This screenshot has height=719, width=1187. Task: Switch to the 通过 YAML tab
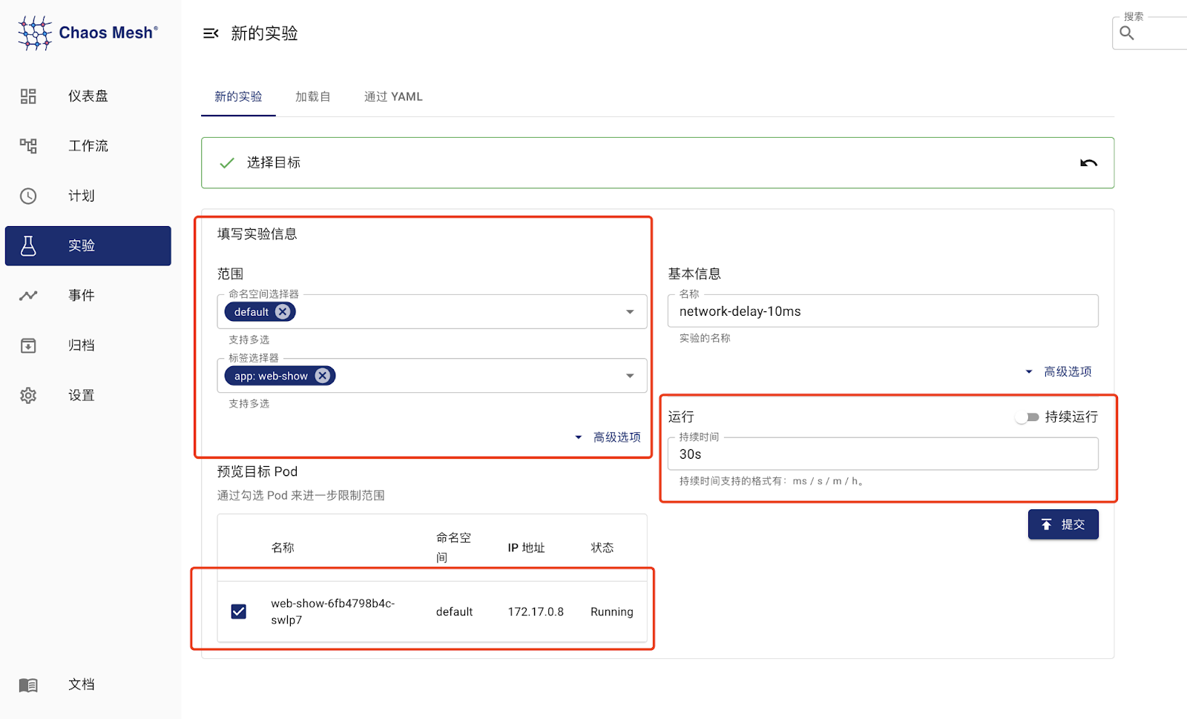click(393, 96)
